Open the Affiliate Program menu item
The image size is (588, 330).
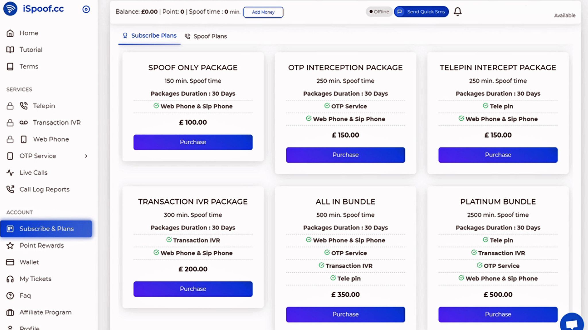tap(45, 312)
